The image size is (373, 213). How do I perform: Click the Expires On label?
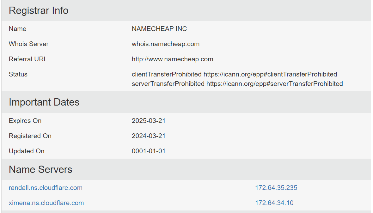click(x=25, y=121)
